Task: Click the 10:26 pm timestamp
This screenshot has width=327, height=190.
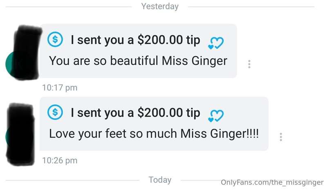Action: coord(60,161)
